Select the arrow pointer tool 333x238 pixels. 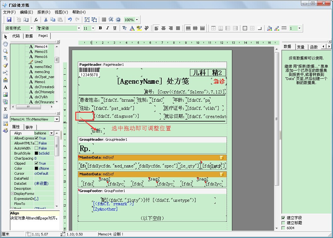pyautogui.click(x=6, y=37)
